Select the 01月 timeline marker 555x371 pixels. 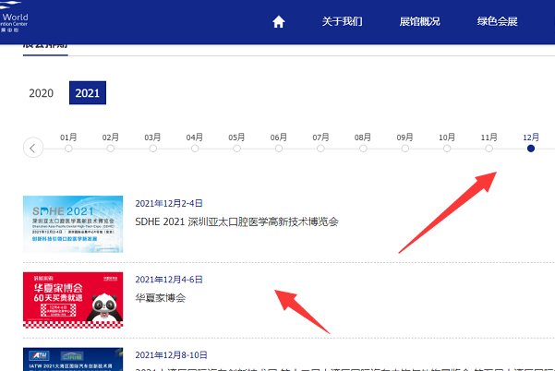(68, 149)
